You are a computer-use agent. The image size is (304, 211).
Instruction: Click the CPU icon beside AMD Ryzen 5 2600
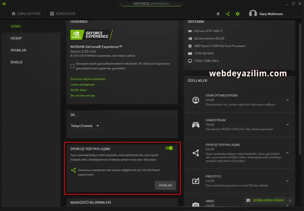pos(190,46)
